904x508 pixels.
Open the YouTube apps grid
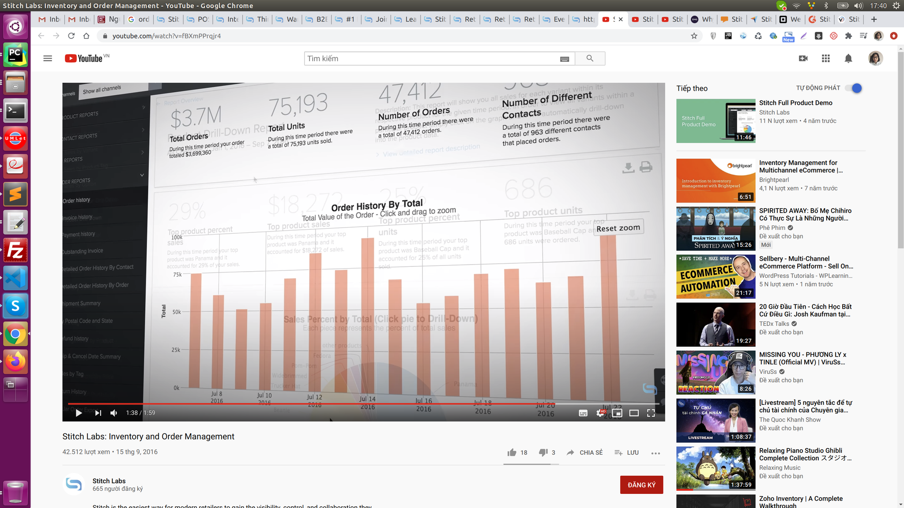click(x=825, y=58)
